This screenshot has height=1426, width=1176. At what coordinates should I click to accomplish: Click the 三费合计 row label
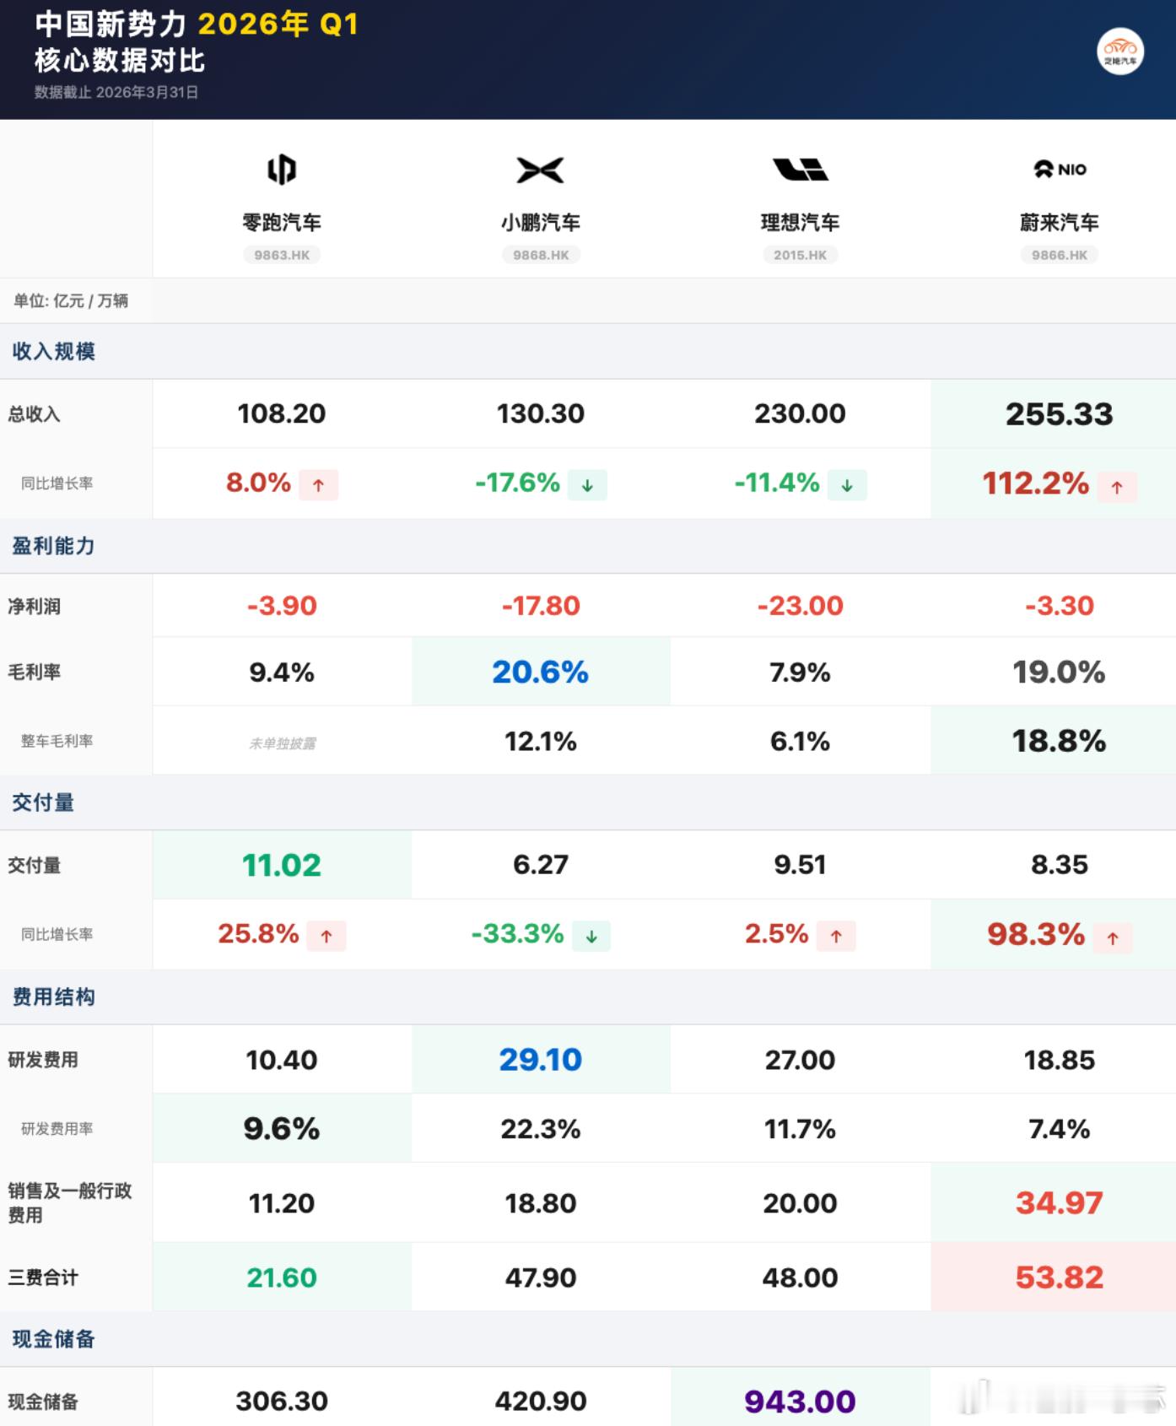(x=43, y=1277)
